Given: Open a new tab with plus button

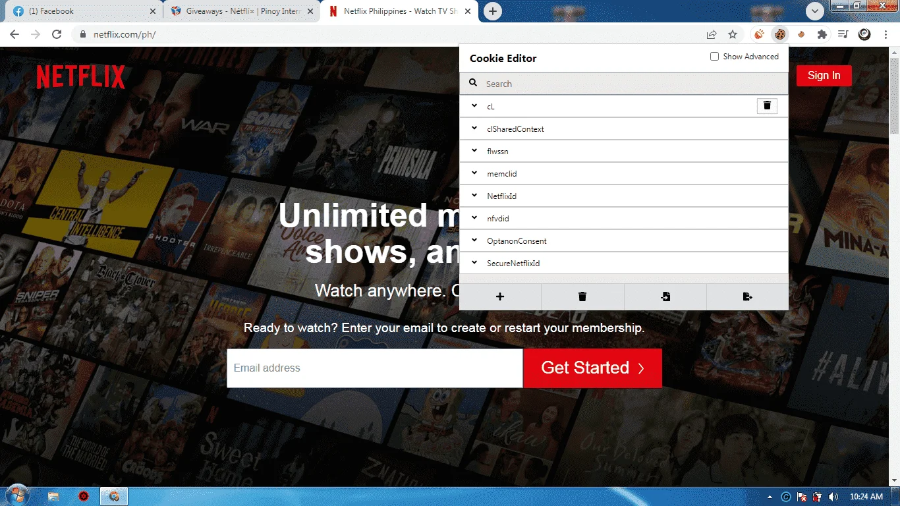Looking at the screenshot, I should coord(493,11).
